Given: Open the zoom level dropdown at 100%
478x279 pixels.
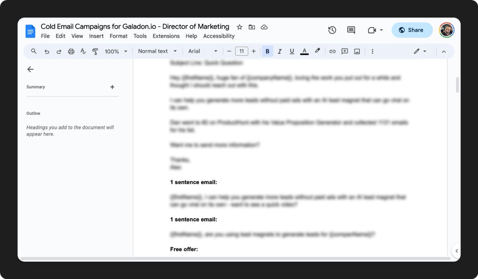Looking at the screenshot, I should tap(116, 51).
